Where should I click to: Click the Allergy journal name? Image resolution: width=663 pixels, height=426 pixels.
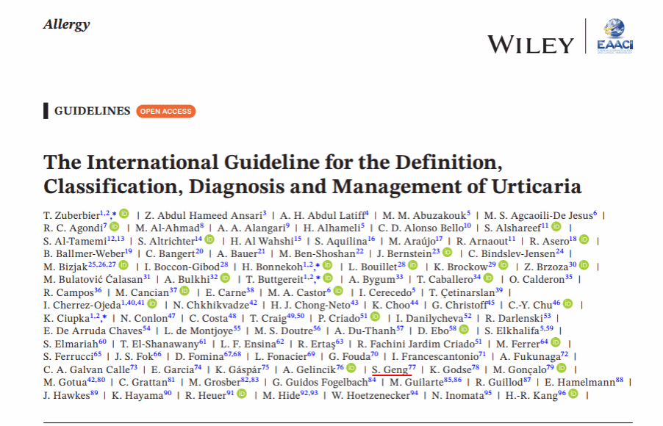66,24
